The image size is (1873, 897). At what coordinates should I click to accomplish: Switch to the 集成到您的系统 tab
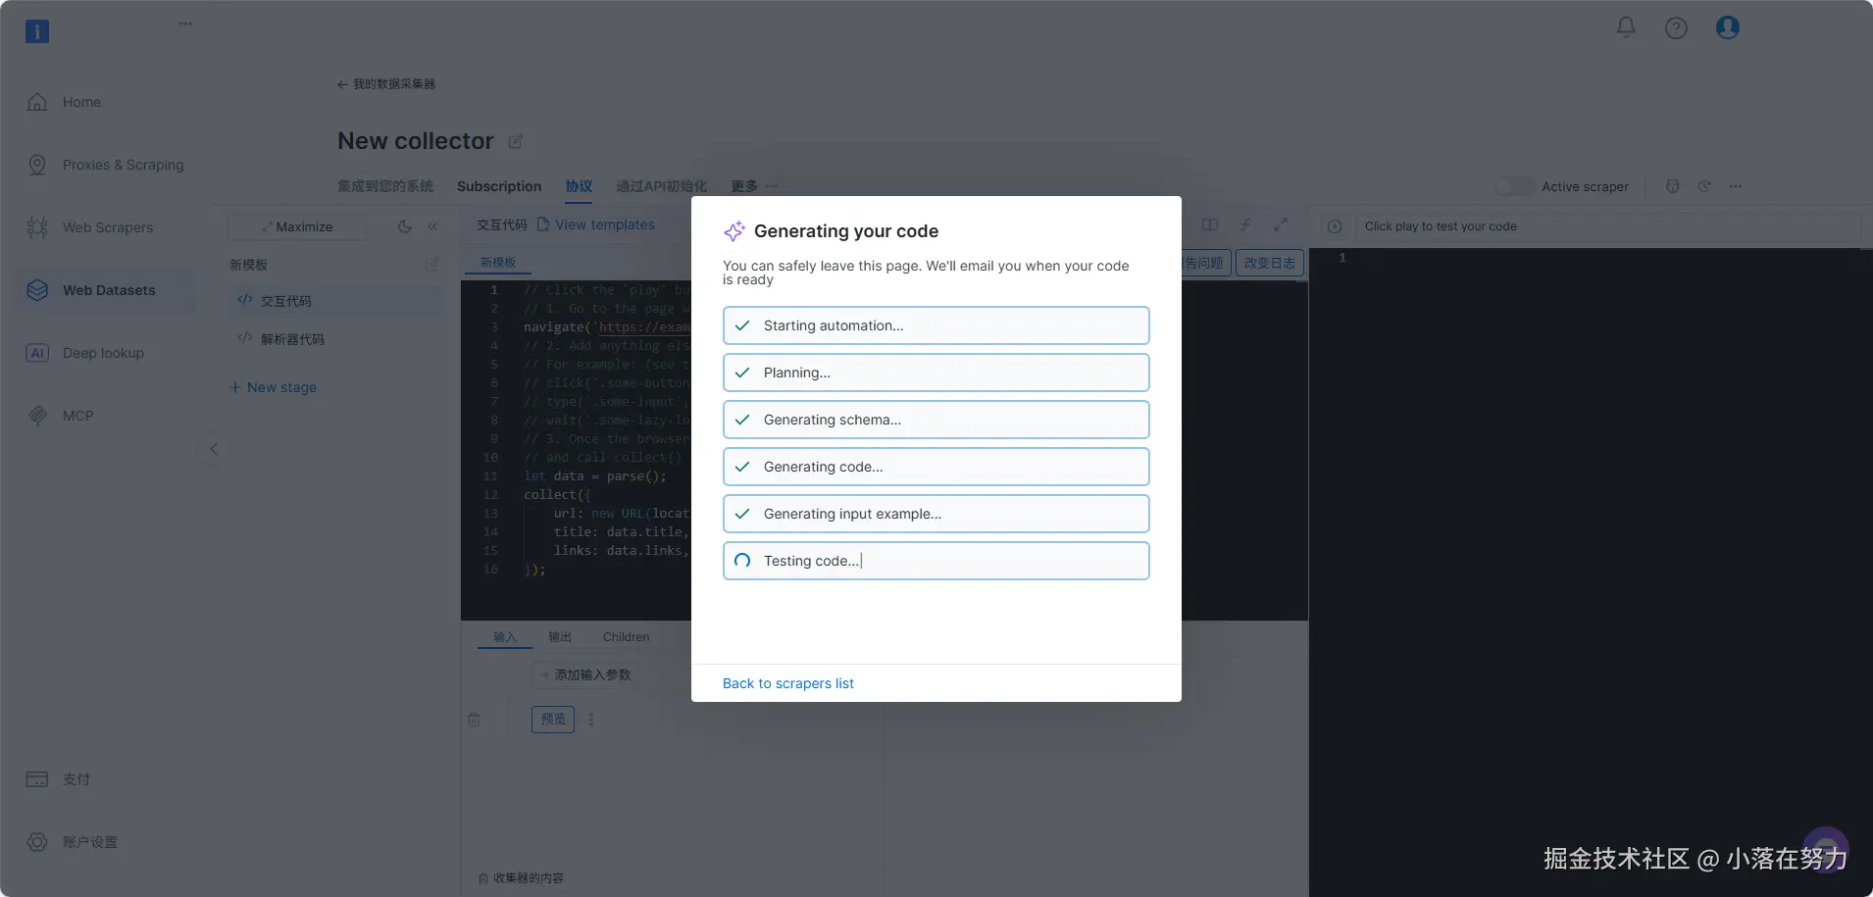click(x=385, y=186)
